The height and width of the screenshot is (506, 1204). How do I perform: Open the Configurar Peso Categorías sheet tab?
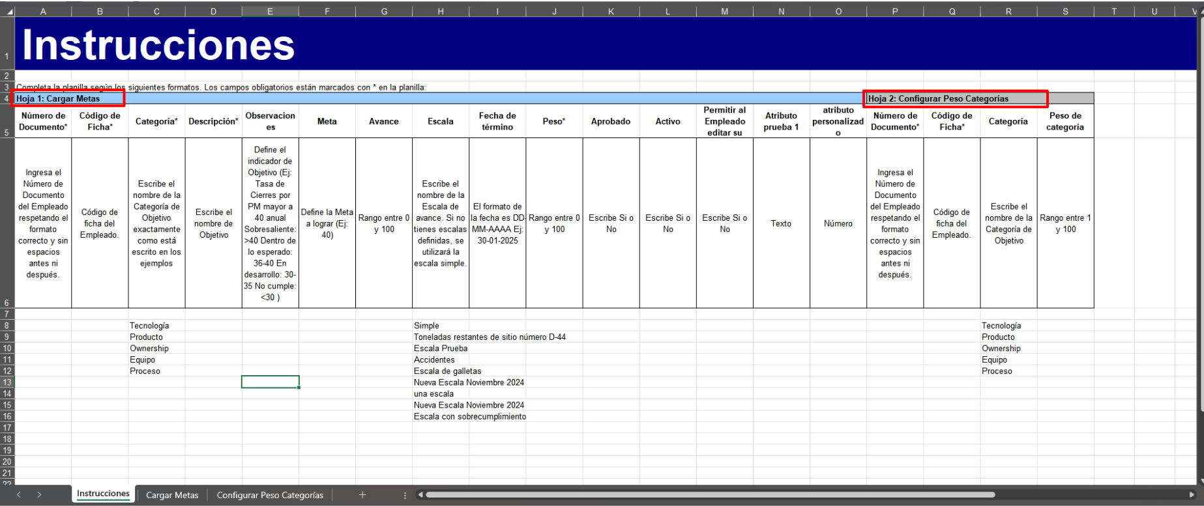point(270,495)
